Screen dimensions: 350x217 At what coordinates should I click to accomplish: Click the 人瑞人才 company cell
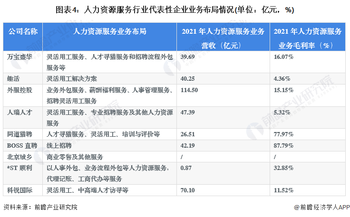click(x=20, y=113)
